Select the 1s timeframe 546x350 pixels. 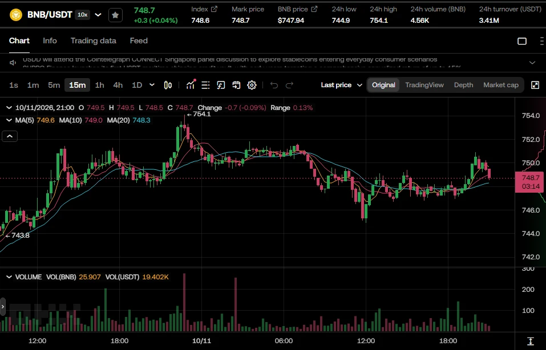[14, 85]
